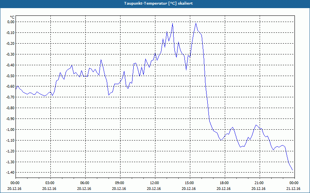Select the '-0,60' y-axis value
Viewport: 310px width, 193px height.
pyautogui.click(x=10, y=86)
